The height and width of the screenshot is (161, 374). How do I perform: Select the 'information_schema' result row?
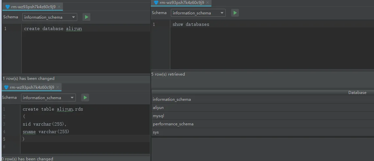tap(263, 99)
